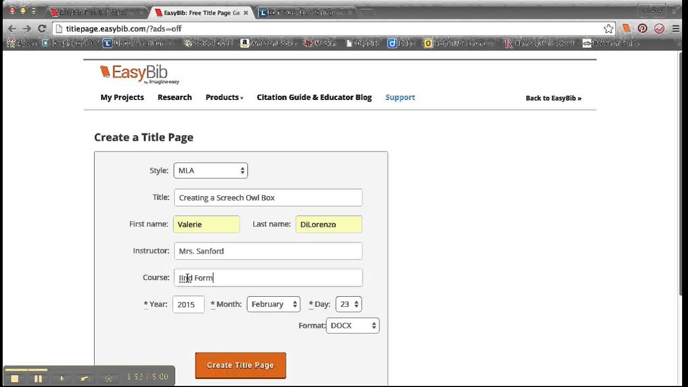This screenshot has height=387, width=688.
Task: Open My Projects in the navigation
Action: (x=122, y=97)
